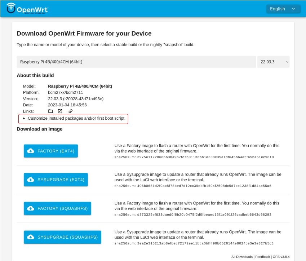This screenshot has width=306, height=261.
Task: Click the OpenWrt logo in header
Action: (27, 8)
